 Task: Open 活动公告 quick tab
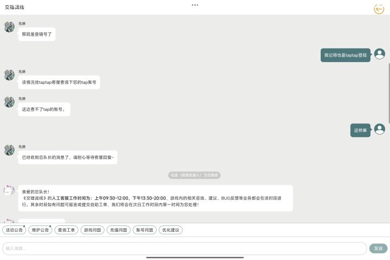coord(14,230)
